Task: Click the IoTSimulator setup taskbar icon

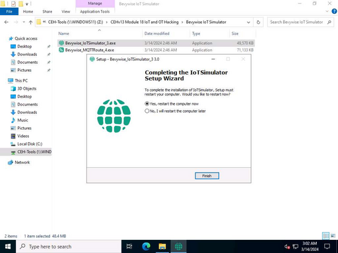Action: click(178, 246)
